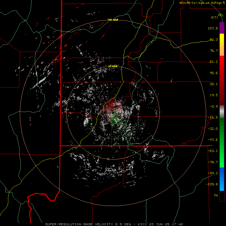Click the 107.8 velocity scale value

213,28
